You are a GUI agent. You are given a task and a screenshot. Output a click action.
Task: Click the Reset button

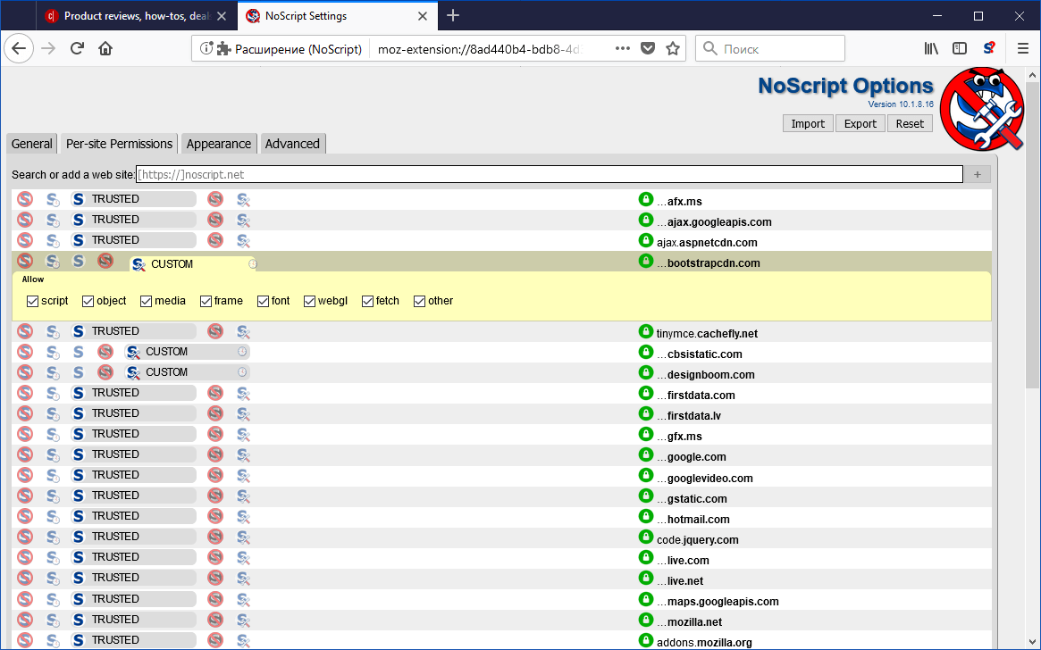(910, 123)
